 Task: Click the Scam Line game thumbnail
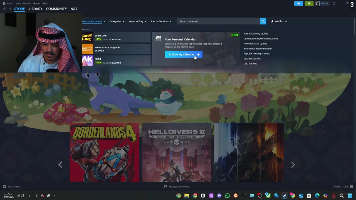pyautogui.click(x=88, y=37)
